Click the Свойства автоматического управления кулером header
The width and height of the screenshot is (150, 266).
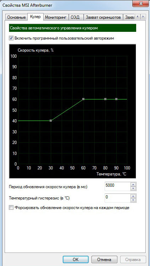(x=73, y=28)
